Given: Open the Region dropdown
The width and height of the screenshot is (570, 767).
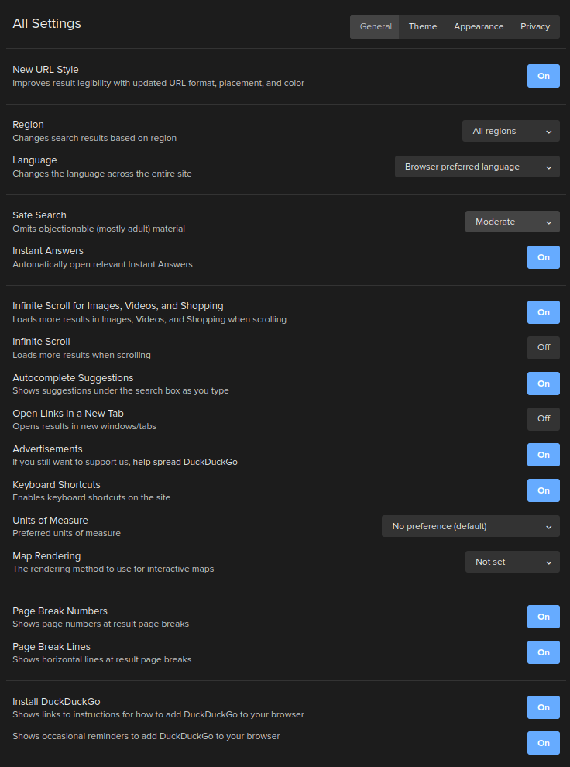Looking at the screenshot, I should click(x=511, y=131).
